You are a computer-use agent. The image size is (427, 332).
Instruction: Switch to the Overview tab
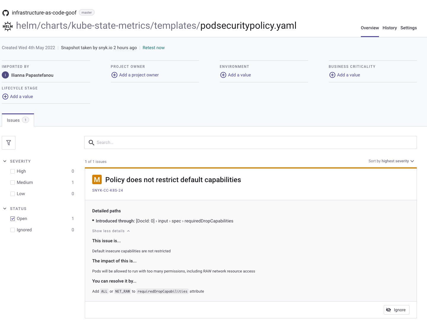pos(370,28)
